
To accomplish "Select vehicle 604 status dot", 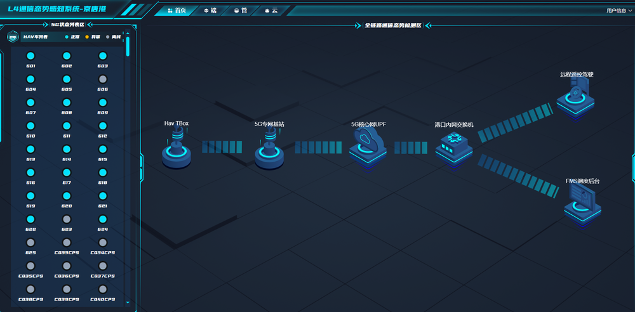I will tap(30, 79).
